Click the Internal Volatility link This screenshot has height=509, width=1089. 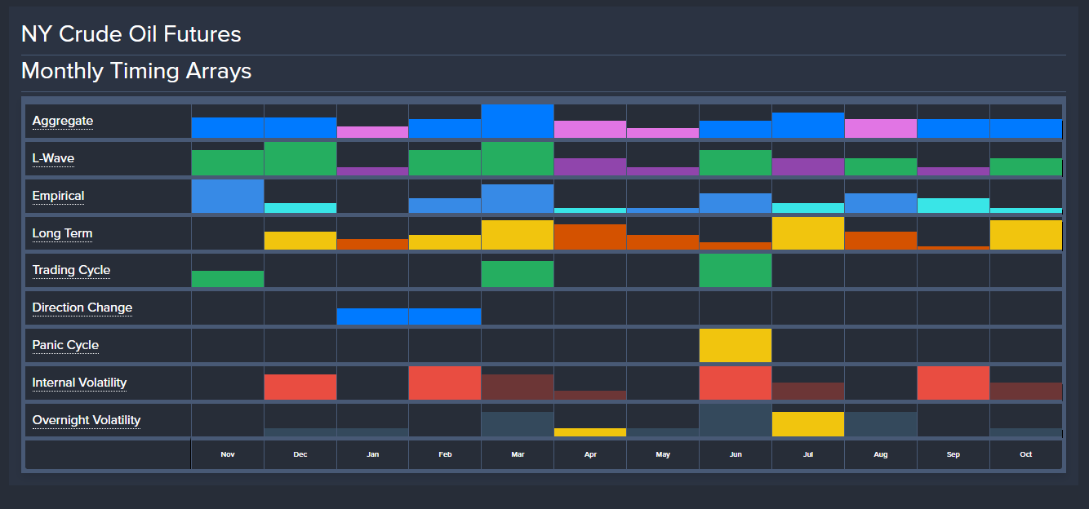[x=79, y=383]
